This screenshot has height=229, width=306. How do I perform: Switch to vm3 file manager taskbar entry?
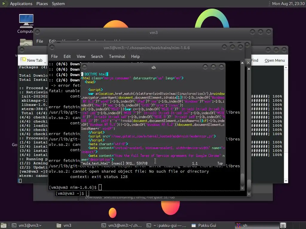point(64,225)
